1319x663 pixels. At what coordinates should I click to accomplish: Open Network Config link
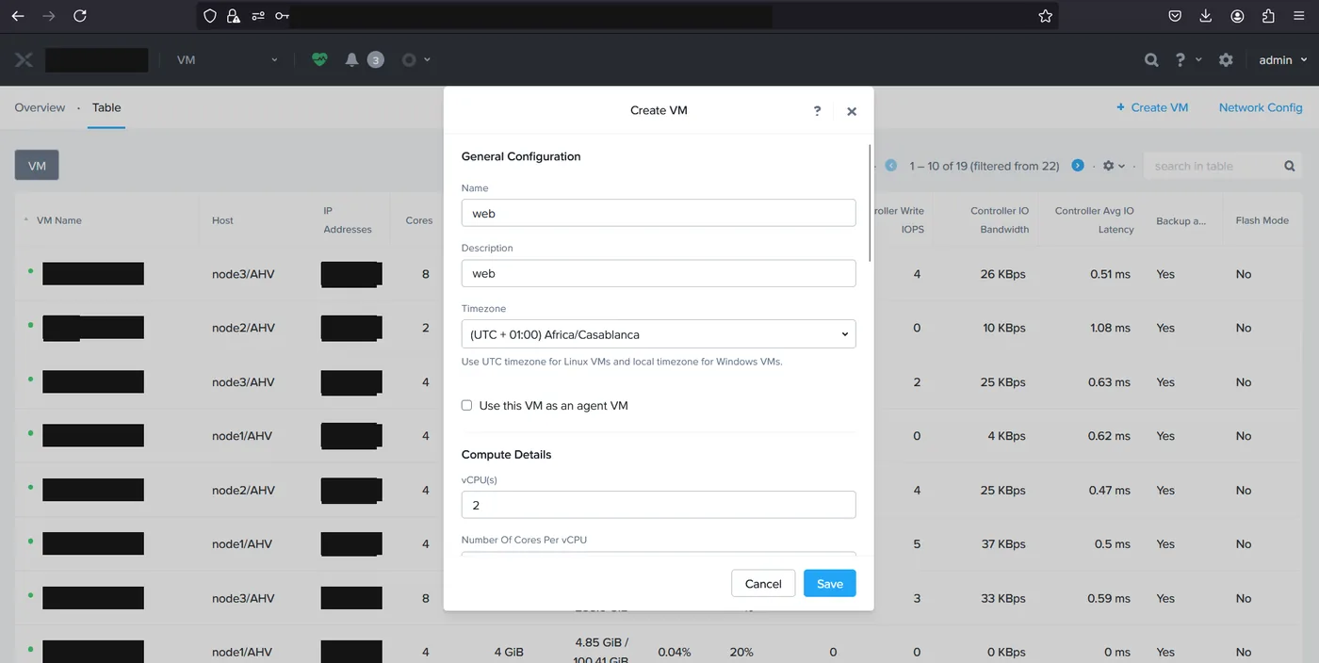click(x=1261, y=107)
